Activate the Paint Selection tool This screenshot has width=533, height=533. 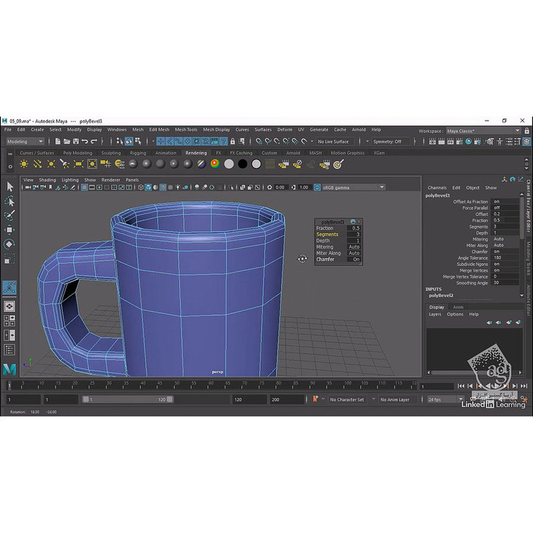10,215
